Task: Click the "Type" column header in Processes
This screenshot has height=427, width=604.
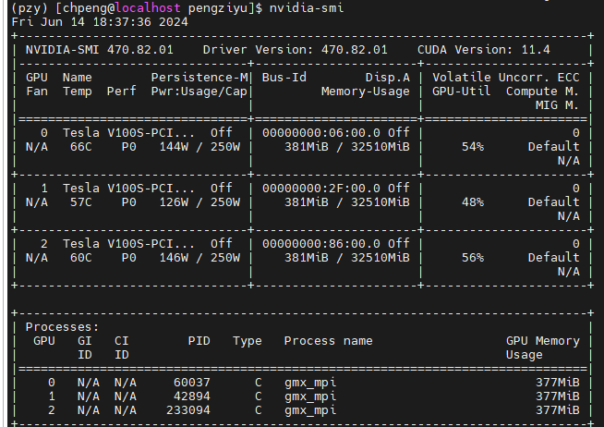Action: pos(247,341)
